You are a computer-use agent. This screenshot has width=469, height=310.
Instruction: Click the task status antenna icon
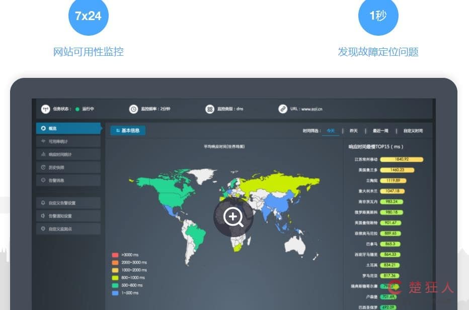click(45, 109)
